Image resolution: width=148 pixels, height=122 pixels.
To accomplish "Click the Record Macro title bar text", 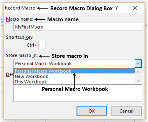I will [20, 8].
